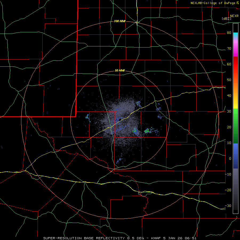240x240 pixels.
Task: Click the green band of the color bar
Action: (x=235, y=126)
